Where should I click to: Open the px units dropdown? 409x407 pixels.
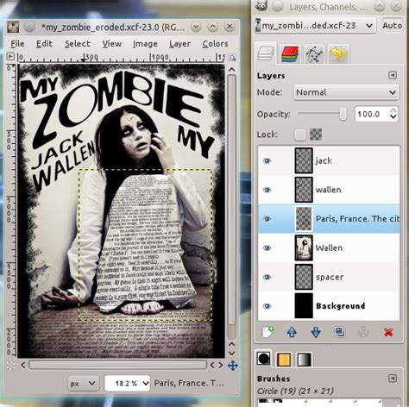point(83,383)
